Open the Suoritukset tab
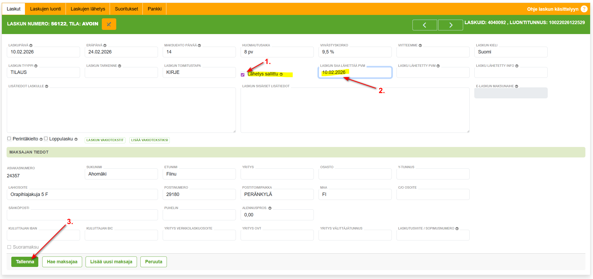 point(126,9)
